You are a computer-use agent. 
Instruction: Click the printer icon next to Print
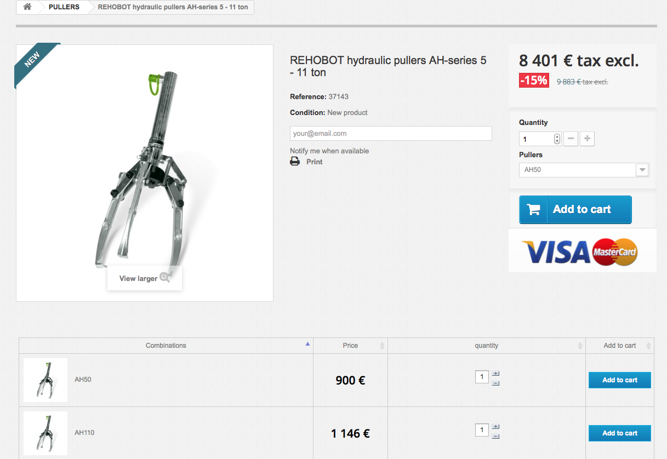295,162
